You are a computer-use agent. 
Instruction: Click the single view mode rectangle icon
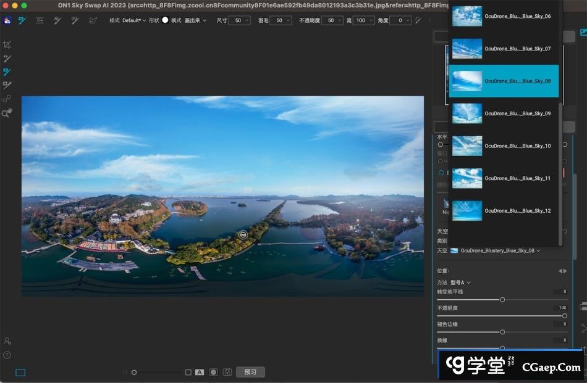point(20,373)
